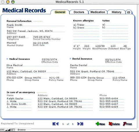
Task: Click telephone field 657-897-5485
Action: point(18,37)
